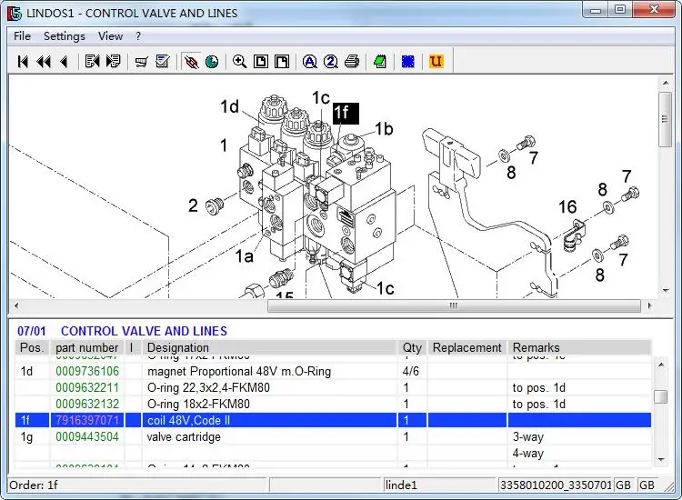Open the ? help menu
This screenshot has height=500, width=682.
(x=138, y=36)
